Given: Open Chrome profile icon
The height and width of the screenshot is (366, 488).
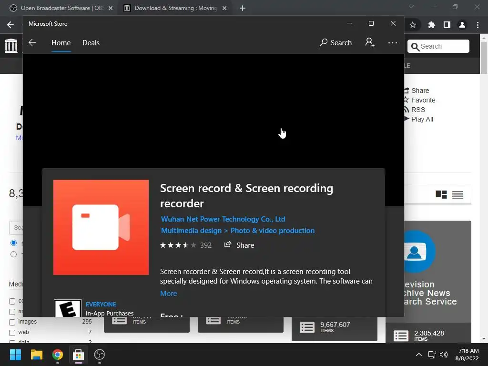Looking at the screenshot, I should [x=462, y=25].
